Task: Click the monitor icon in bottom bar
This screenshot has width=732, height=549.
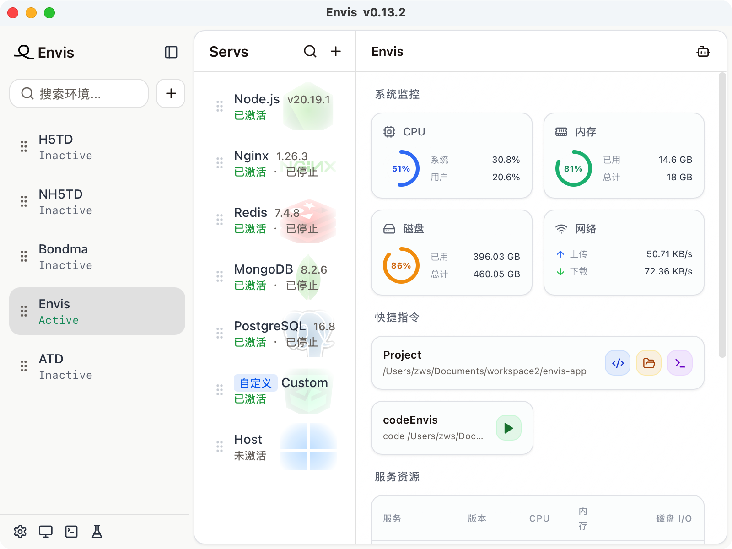Action: point(46,532)
